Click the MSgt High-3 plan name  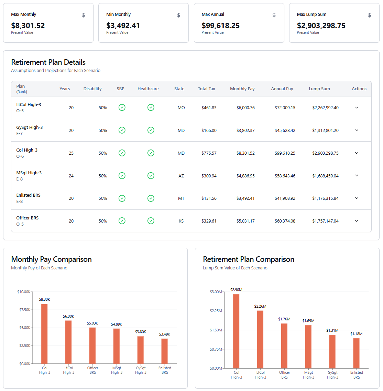29,173
